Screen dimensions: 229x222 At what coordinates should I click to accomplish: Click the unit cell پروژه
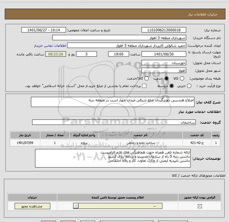coord(84,143)
